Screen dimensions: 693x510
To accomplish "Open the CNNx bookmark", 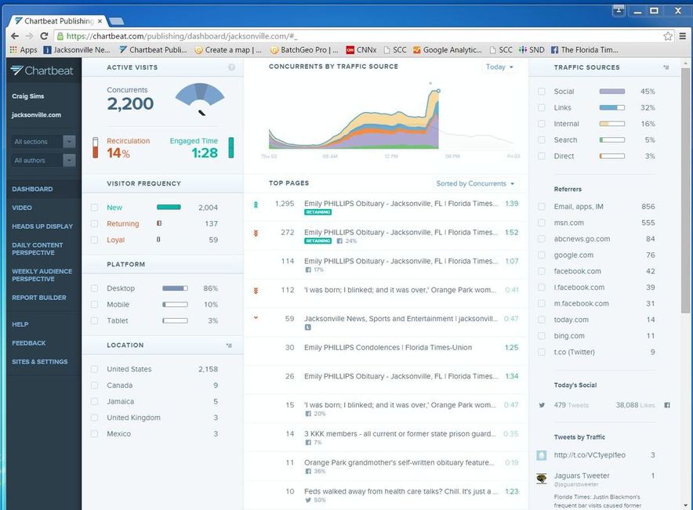I will [361, 50].
